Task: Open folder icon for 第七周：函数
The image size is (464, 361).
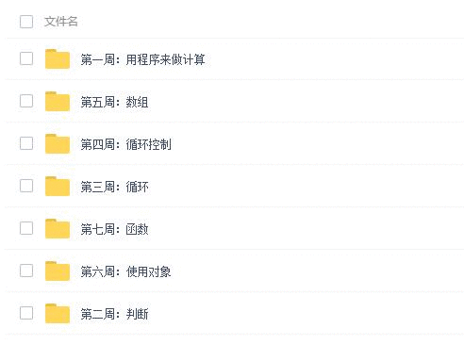Action: click(x=58, y=228)
